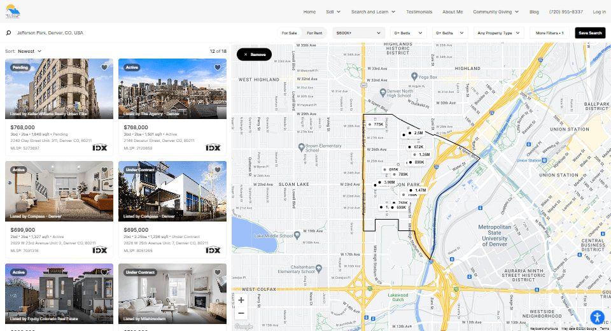The width and height of the screenshot is (611, 331).
Task: Click the 775K map marker
Action: click(376, 124)
